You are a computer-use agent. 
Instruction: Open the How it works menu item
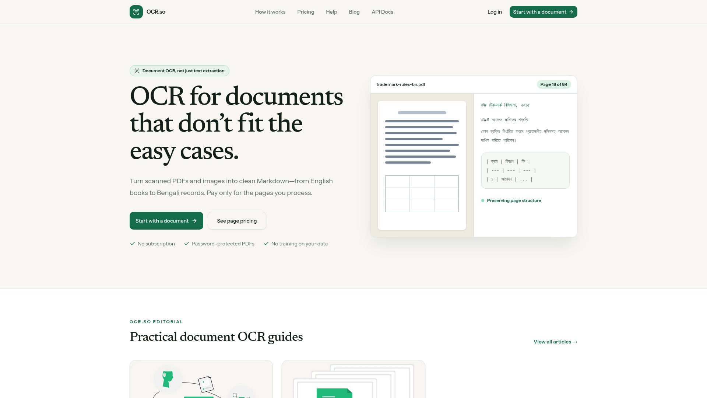tap(270, 12)
